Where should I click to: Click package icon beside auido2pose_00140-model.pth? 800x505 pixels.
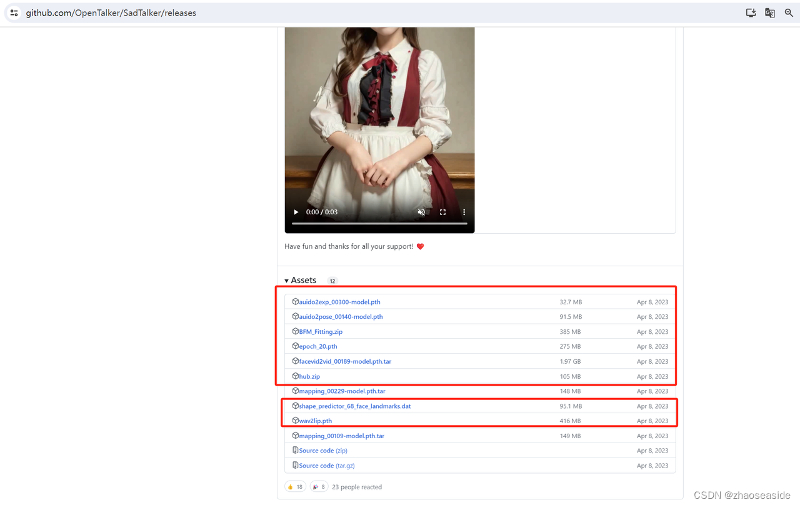tap(295, 316)
